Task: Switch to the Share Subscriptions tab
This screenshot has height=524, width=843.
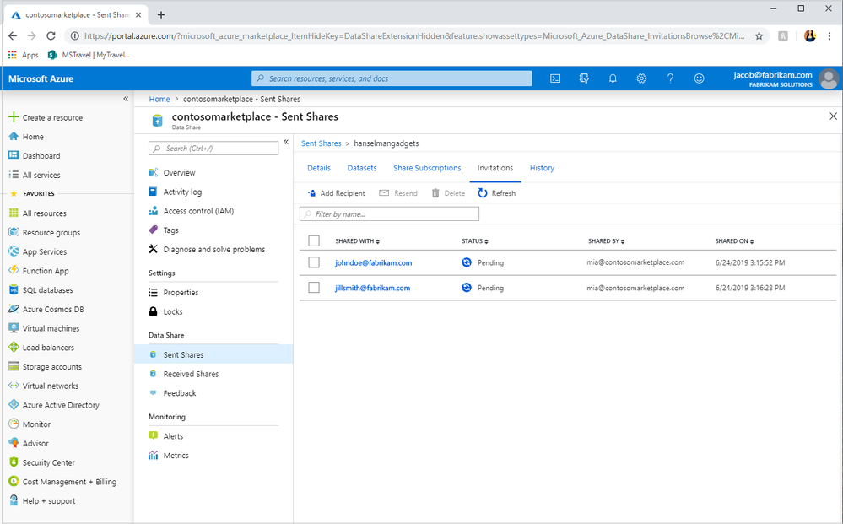Action: (x=427, y=168)
